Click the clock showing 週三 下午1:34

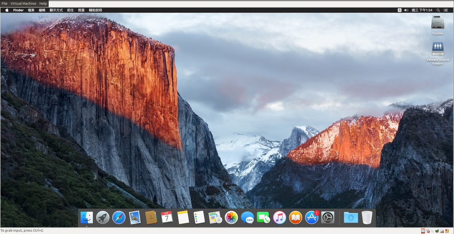pyautogui.click(x=422, y=10)
